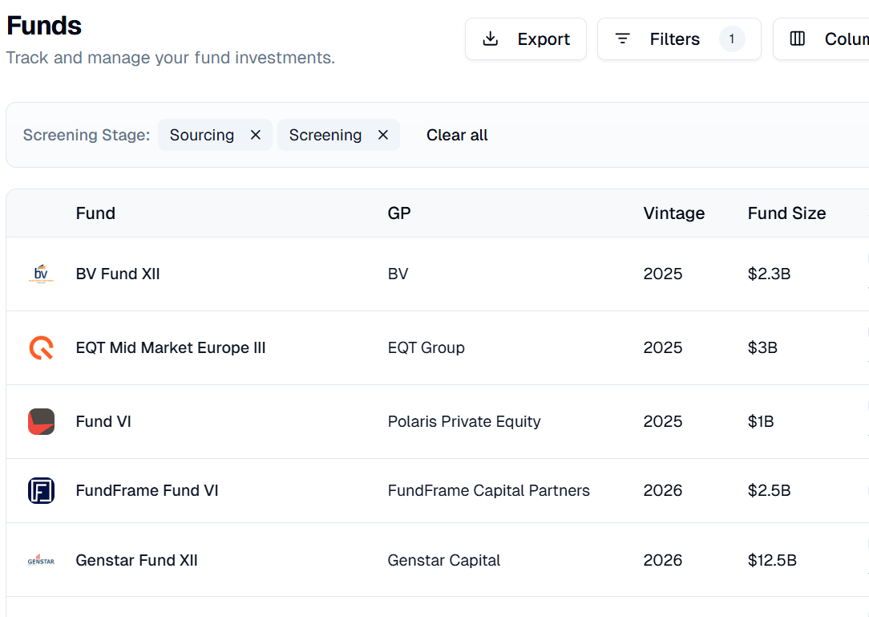Open the Columns chooser
Screen dimensions: 869x617
(826, 39)
